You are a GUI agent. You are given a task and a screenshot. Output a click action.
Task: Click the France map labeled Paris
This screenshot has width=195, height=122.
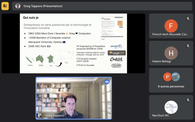(x=50, y=59)
